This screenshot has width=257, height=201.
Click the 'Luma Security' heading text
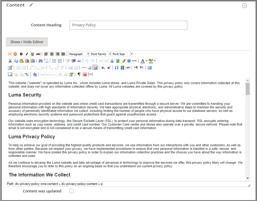(x=25, y=95)
